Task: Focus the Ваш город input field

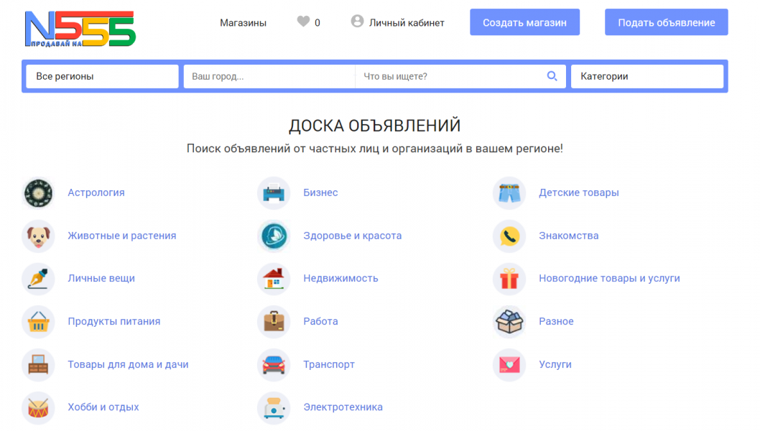Action: 269,76
